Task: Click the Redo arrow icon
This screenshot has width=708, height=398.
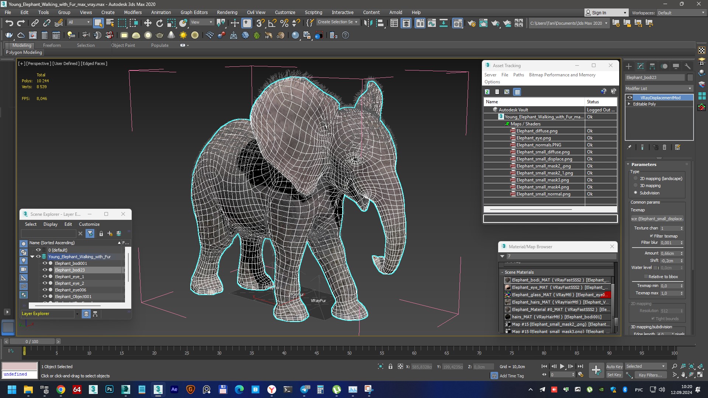Action: tap(21, 23)
